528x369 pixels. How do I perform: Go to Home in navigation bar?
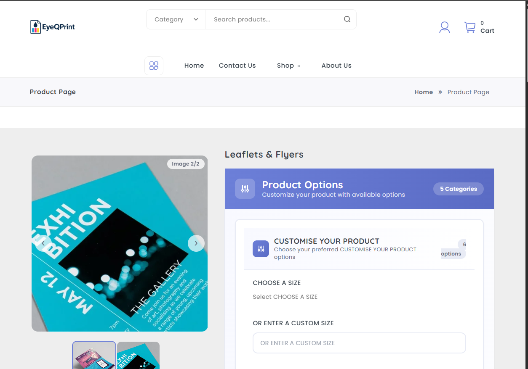coord(194,66)
